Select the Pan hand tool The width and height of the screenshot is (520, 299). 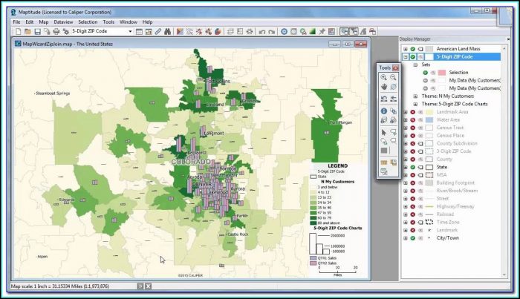point(384,87)
